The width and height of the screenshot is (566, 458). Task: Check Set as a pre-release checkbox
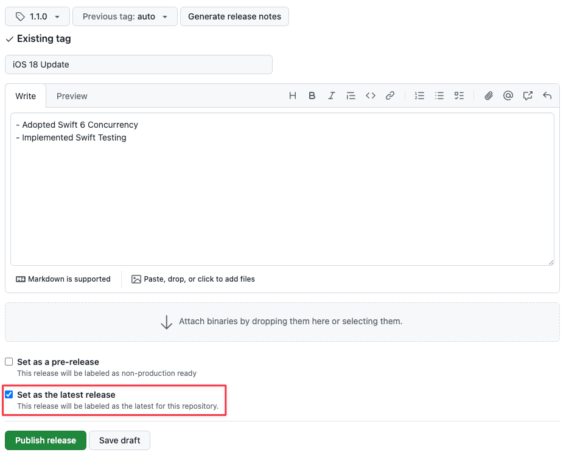(x=9, y=362)
